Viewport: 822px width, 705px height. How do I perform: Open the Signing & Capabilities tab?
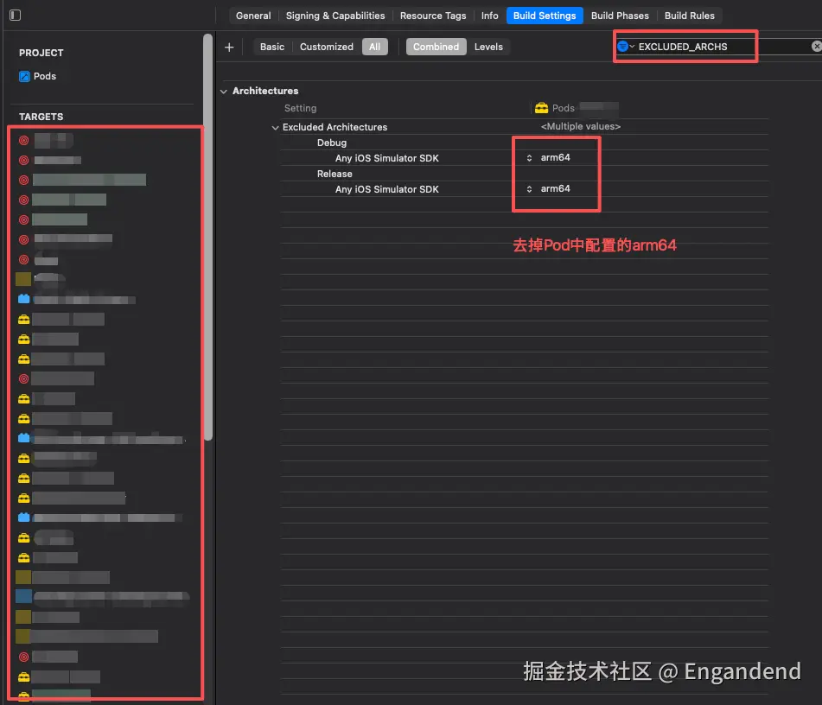point(335,16)
